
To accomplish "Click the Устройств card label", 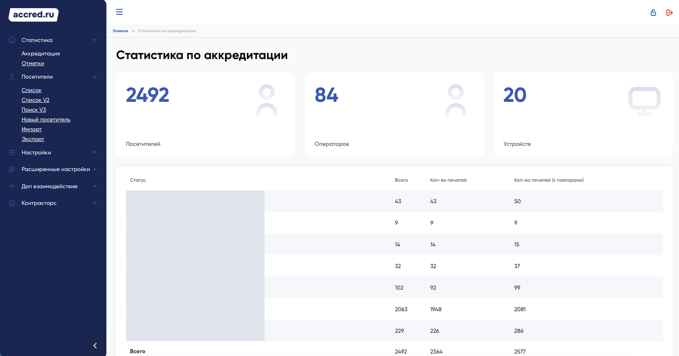I will click(517, 144).
